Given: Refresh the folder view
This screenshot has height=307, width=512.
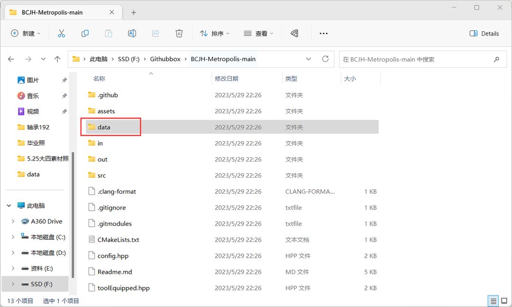Looking at the screenshot, I should (325, 59).
